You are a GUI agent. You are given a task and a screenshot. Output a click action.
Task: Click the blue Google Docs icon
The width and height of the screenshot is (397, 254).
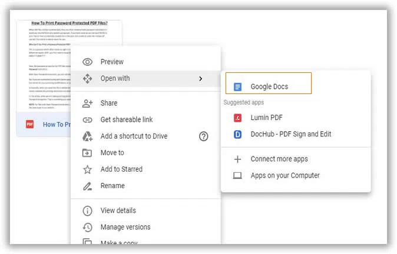click(237, 86)
